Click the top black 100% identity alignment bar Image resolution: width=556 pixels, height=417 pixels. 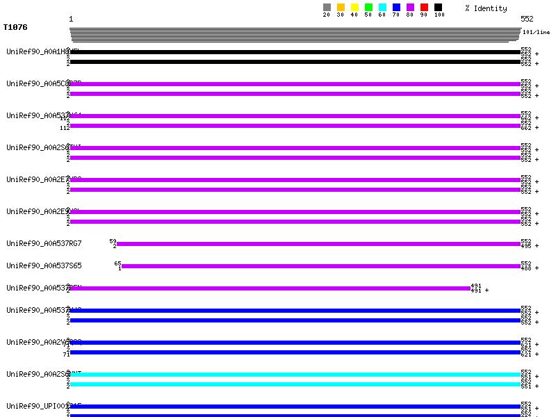point(295,52)
